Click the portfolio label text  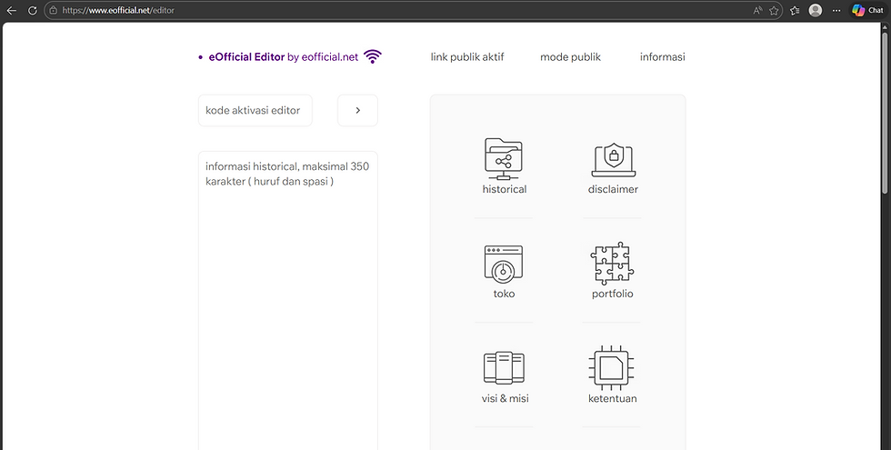tap(612, 294)
